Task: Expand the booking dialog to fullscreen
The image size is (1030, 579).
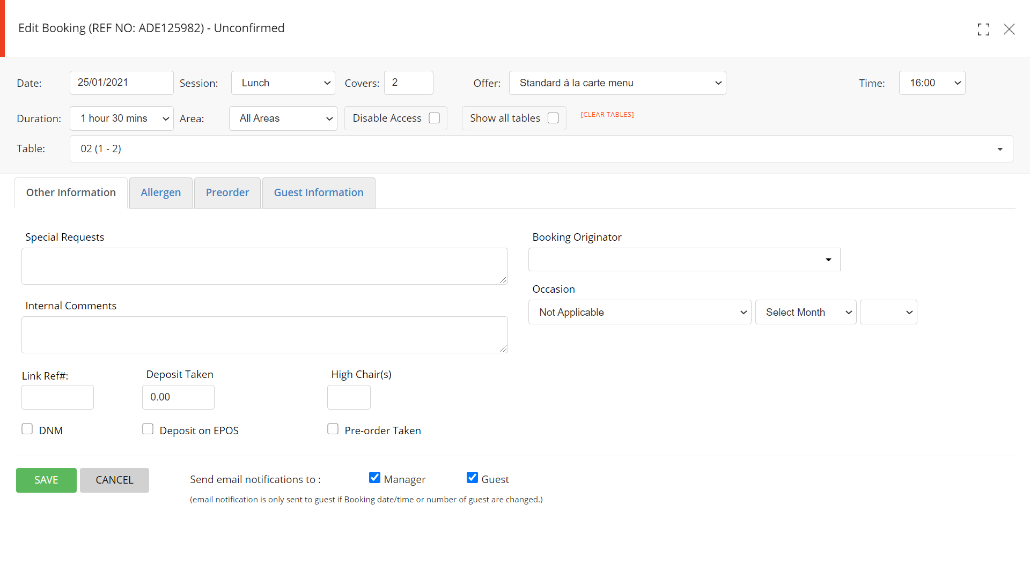Action: tap(983, 29)
